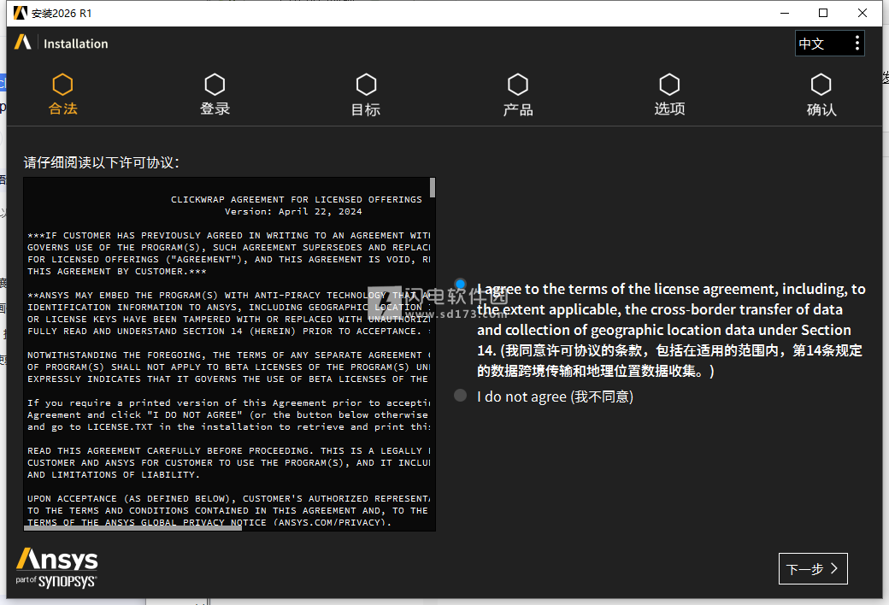Click the 登录 step hexagon icon
This screenshot has height=605, width=889.
215,85
